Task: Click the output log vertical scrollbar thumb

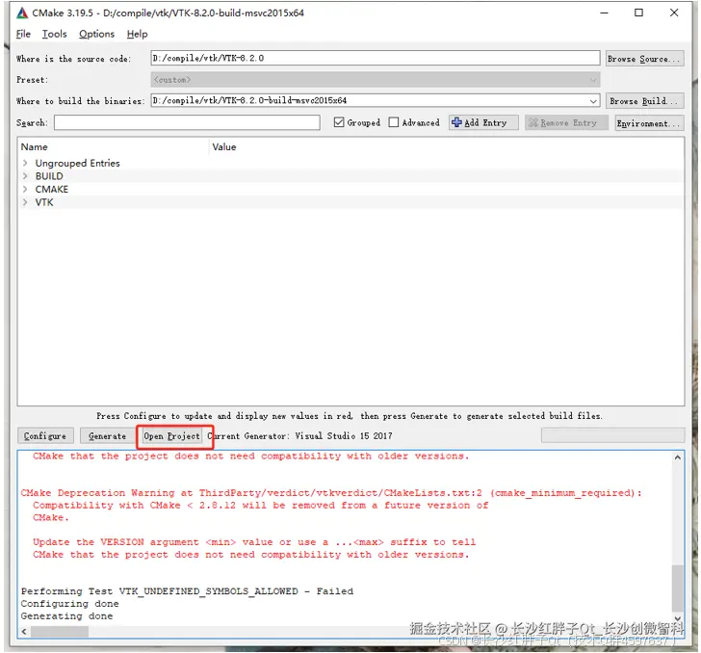Action: 678,588
